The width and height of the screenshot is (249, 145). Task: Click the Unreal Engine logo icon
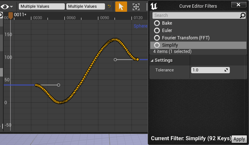coord(154,6)
